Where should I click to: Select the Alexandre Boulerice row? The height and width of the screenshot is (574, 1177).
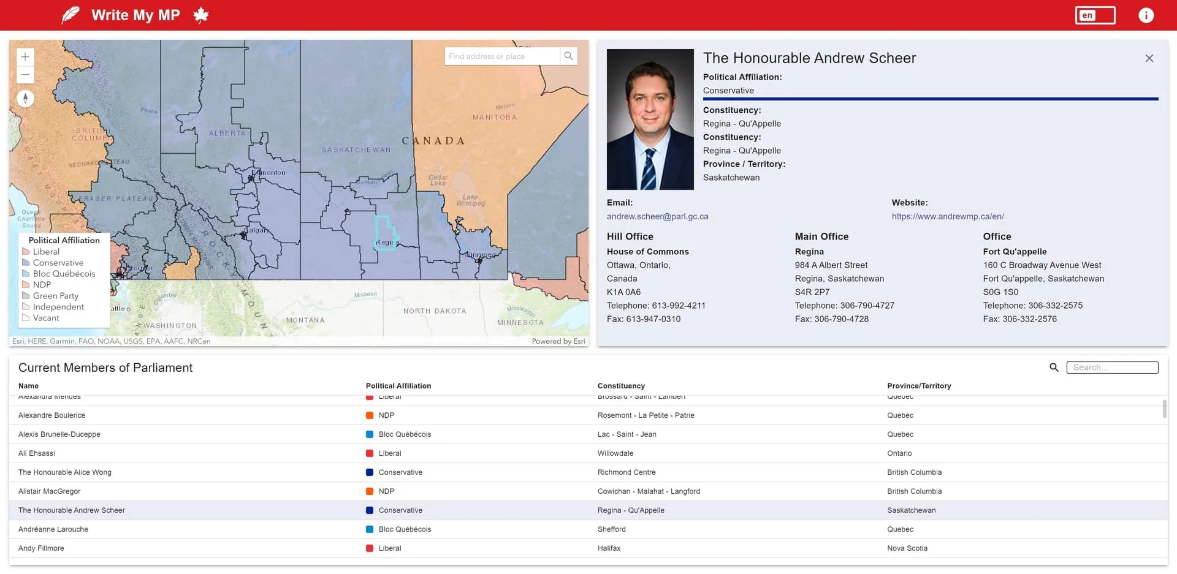tap(588, 415)
